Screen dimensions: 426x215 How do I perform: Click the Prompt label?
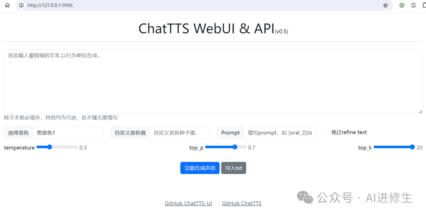[x=230, y=133]
